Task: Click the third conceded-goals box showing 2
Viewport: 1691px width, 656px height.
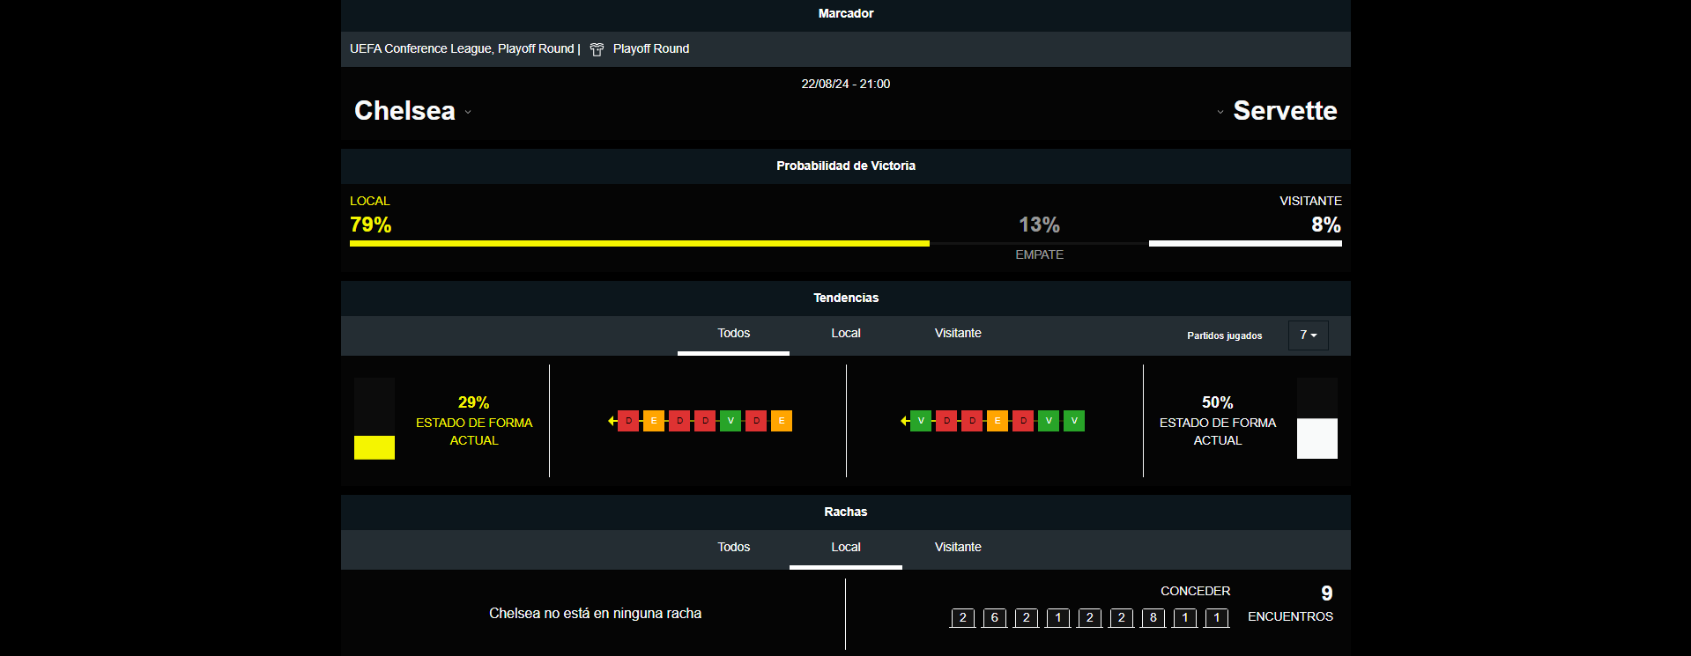Action: 1090,617
